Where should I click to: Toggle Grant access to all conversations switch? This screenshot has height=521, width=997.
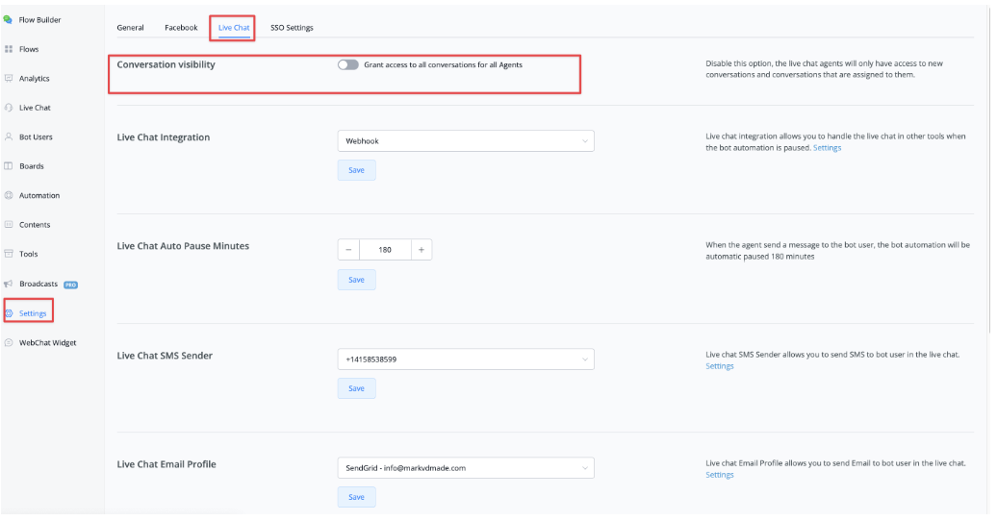(347, 64)
